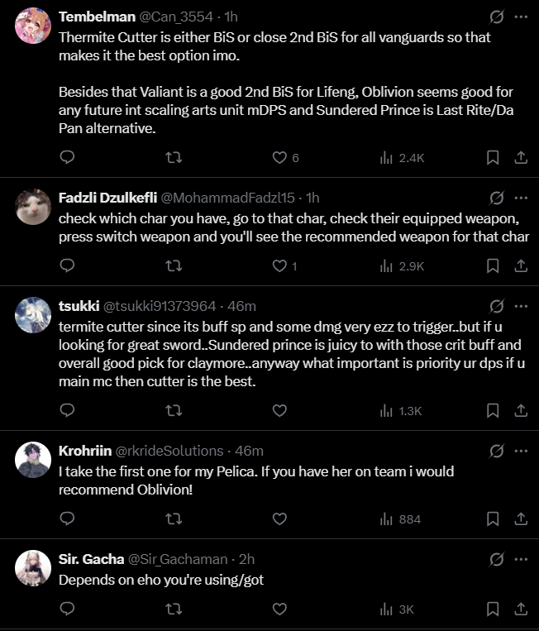Open tsukki's profile avatar
Screen dimensions: 539x631
pos(33,315)
